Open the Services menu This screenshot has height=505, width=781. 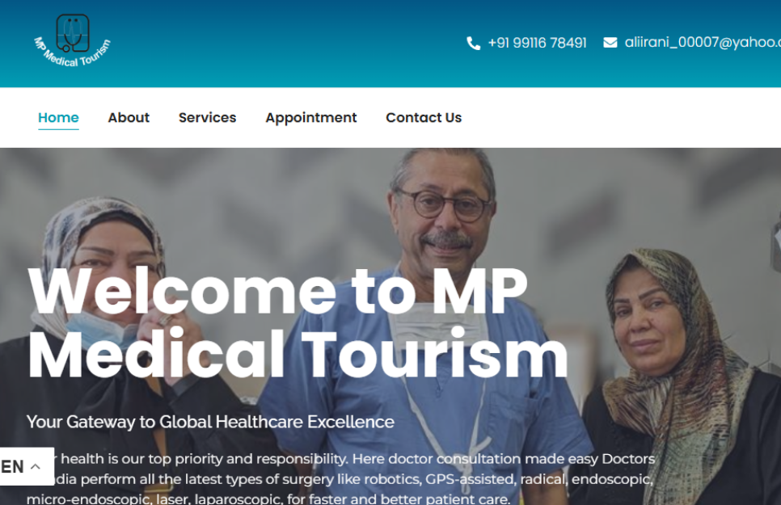pyautogui.click(x=207, y=117)
